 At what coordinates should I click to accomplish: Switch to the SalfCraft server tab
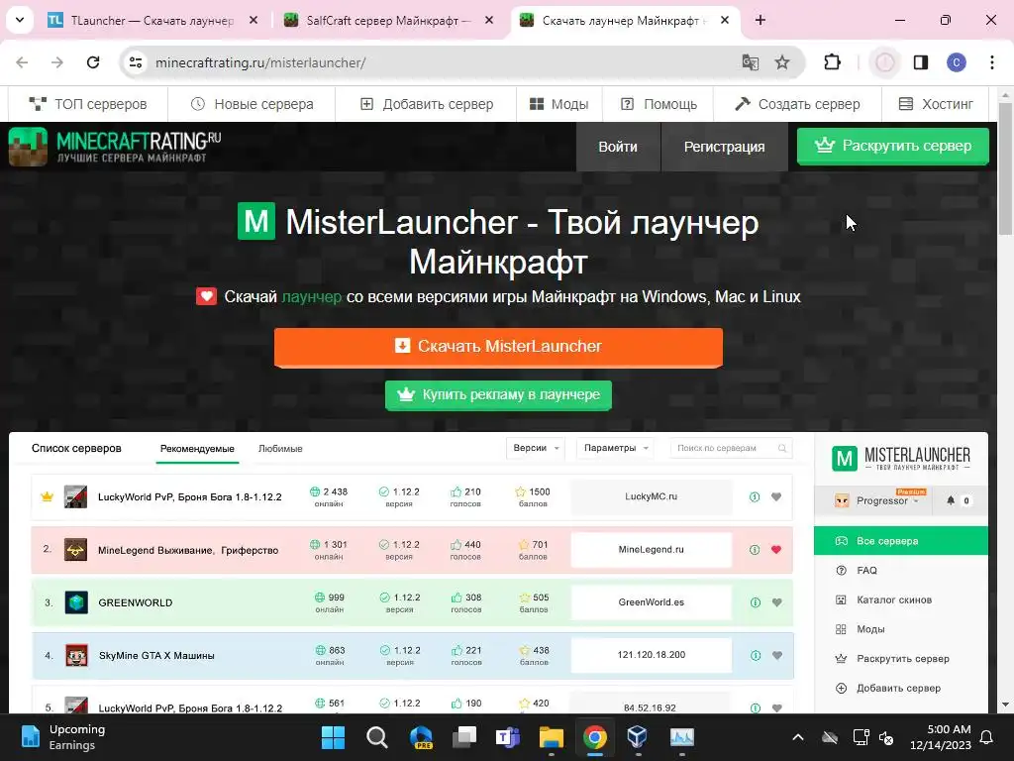(x=388, y=21)
